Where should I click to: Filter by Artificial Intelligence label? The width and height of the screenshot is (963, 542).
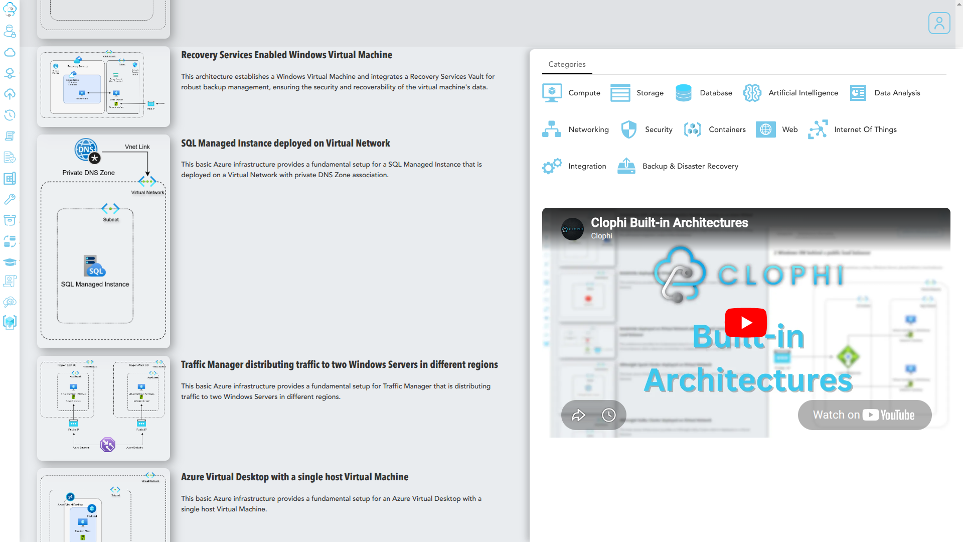(803, 93)
